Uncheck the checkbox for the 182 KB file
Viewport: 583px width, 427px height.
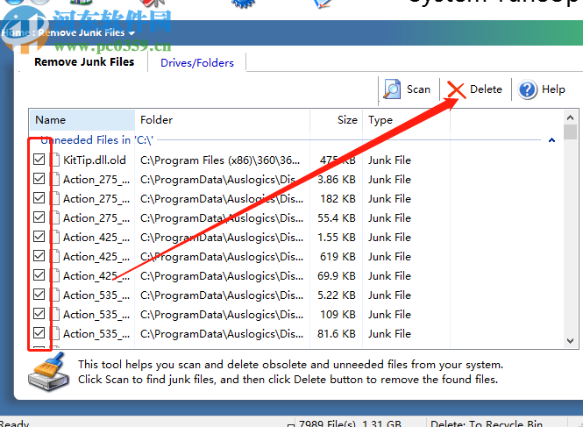pos(39,198)
